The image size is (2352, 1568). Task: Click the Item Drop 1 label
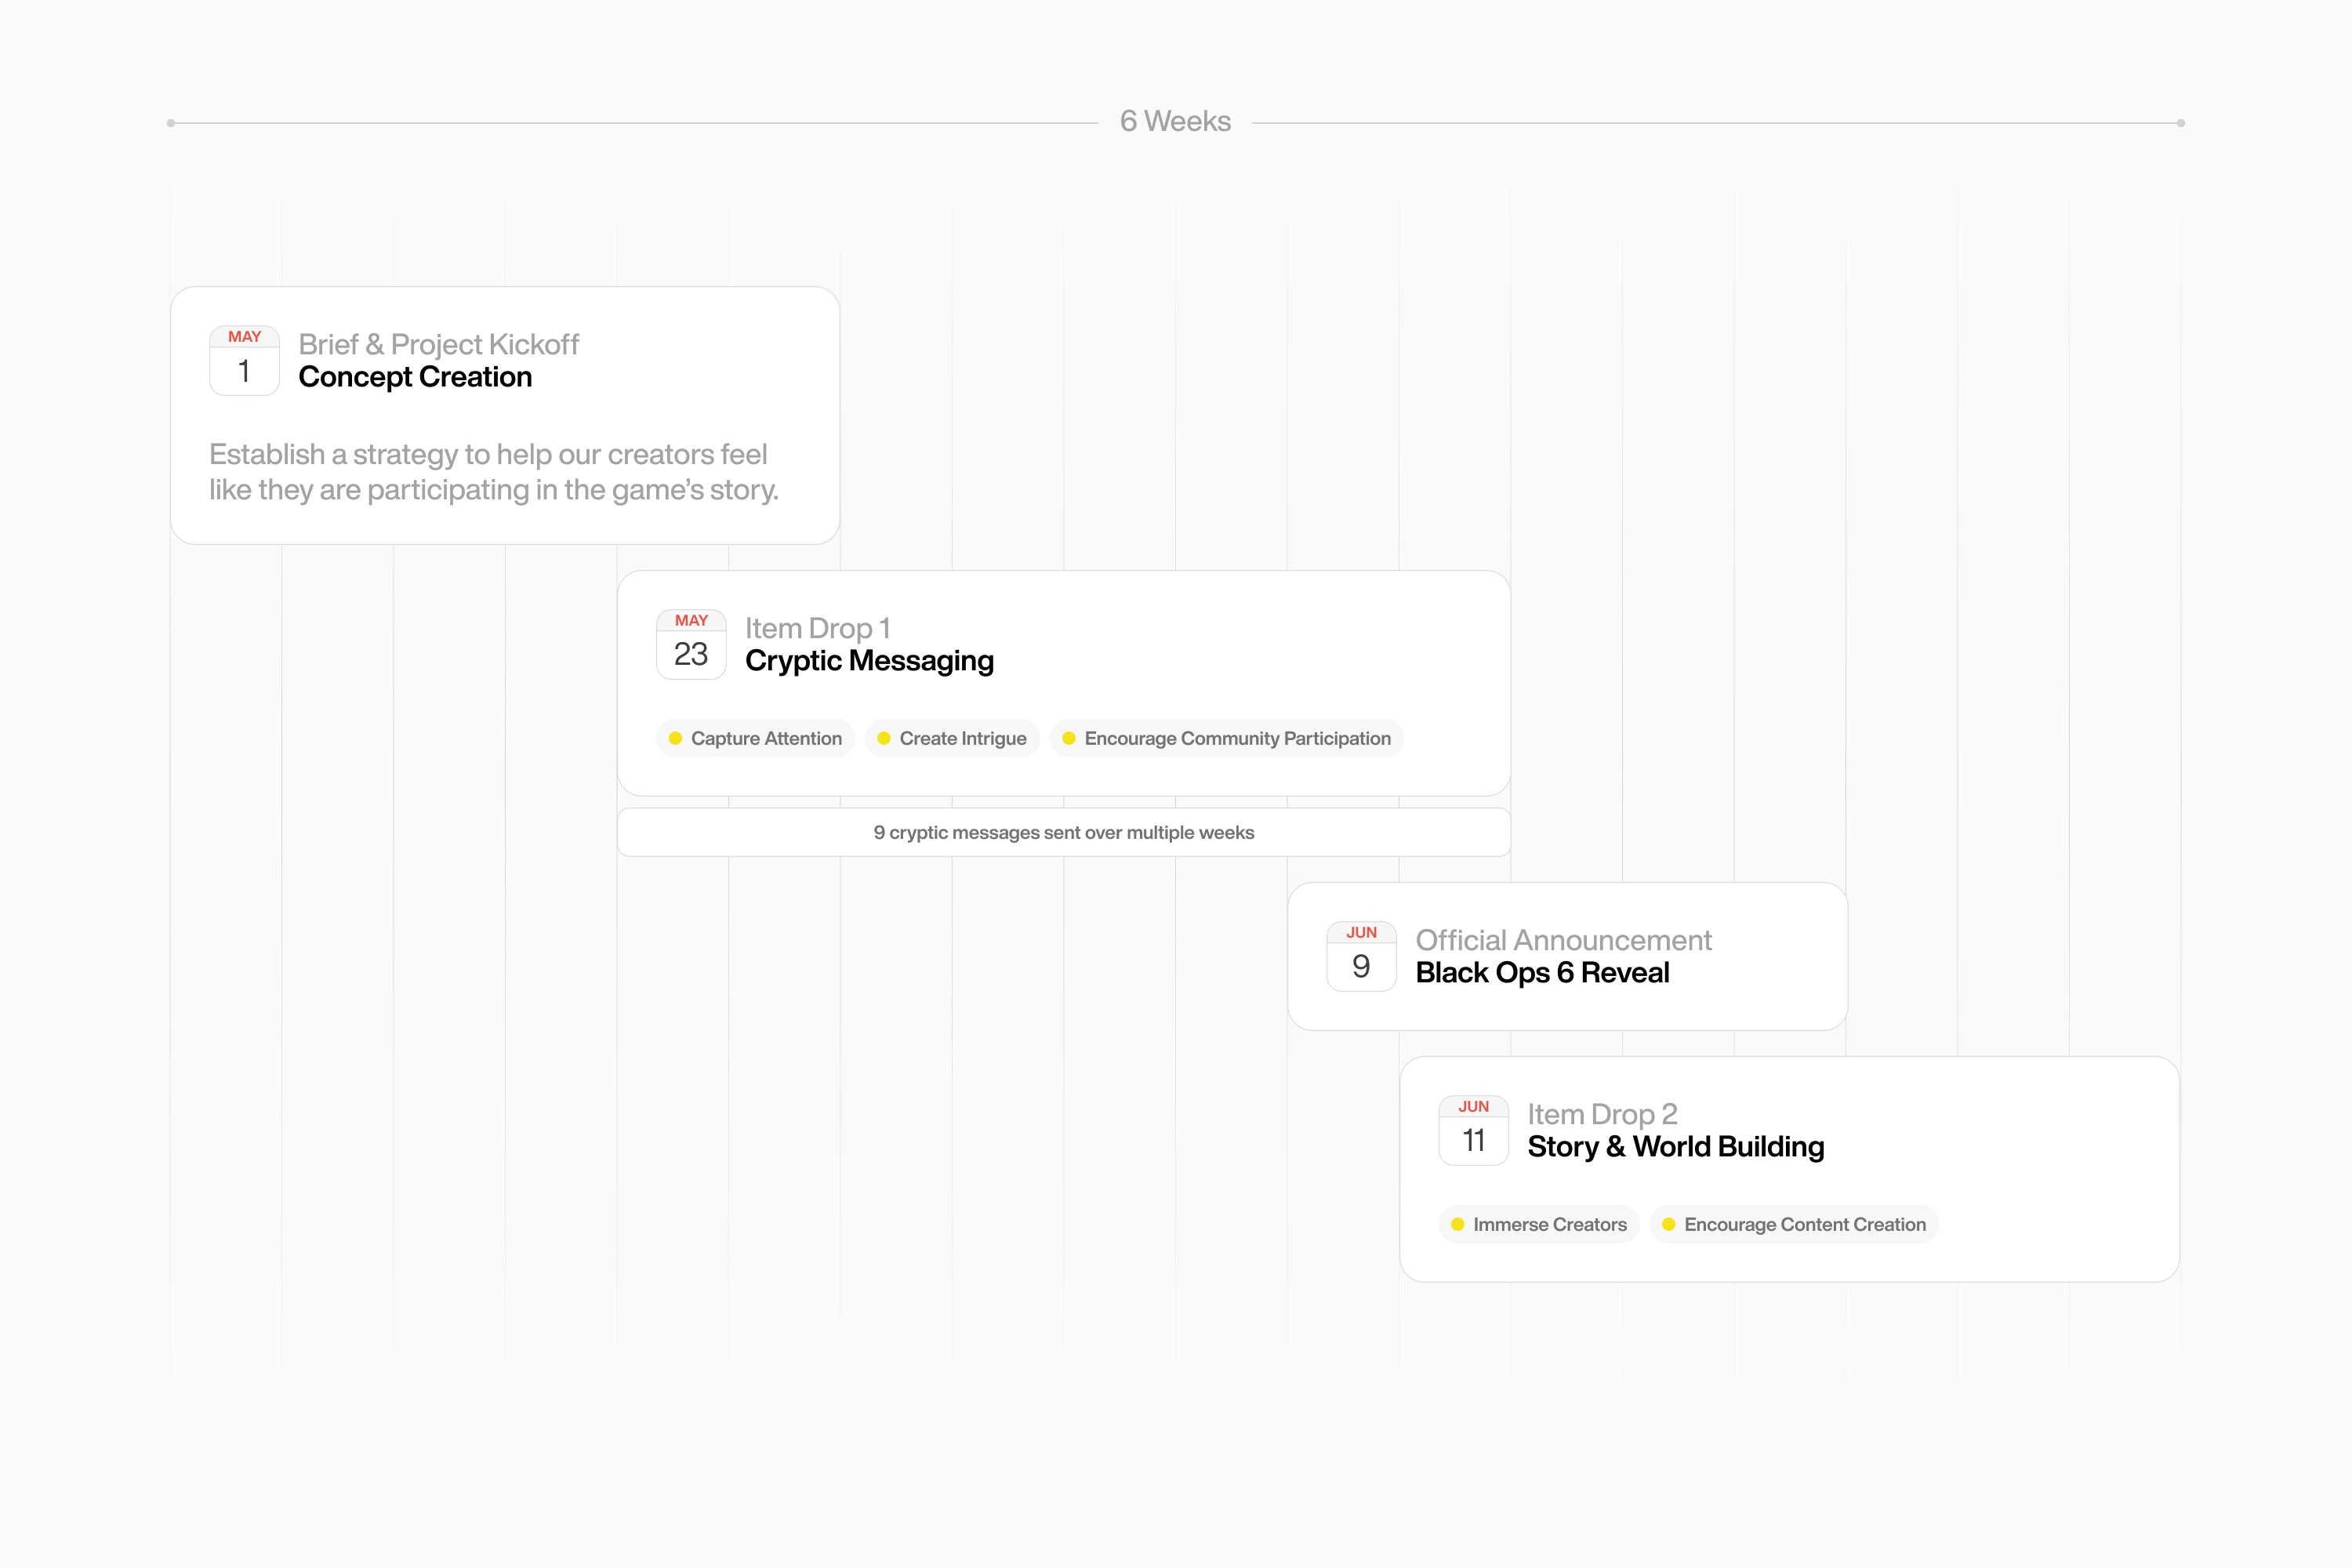817,628
